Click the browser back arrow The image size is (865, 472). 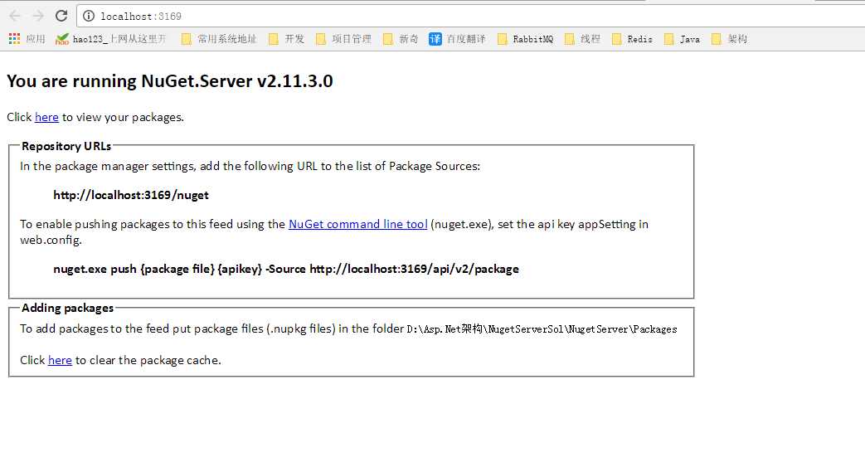pos(15,16)
